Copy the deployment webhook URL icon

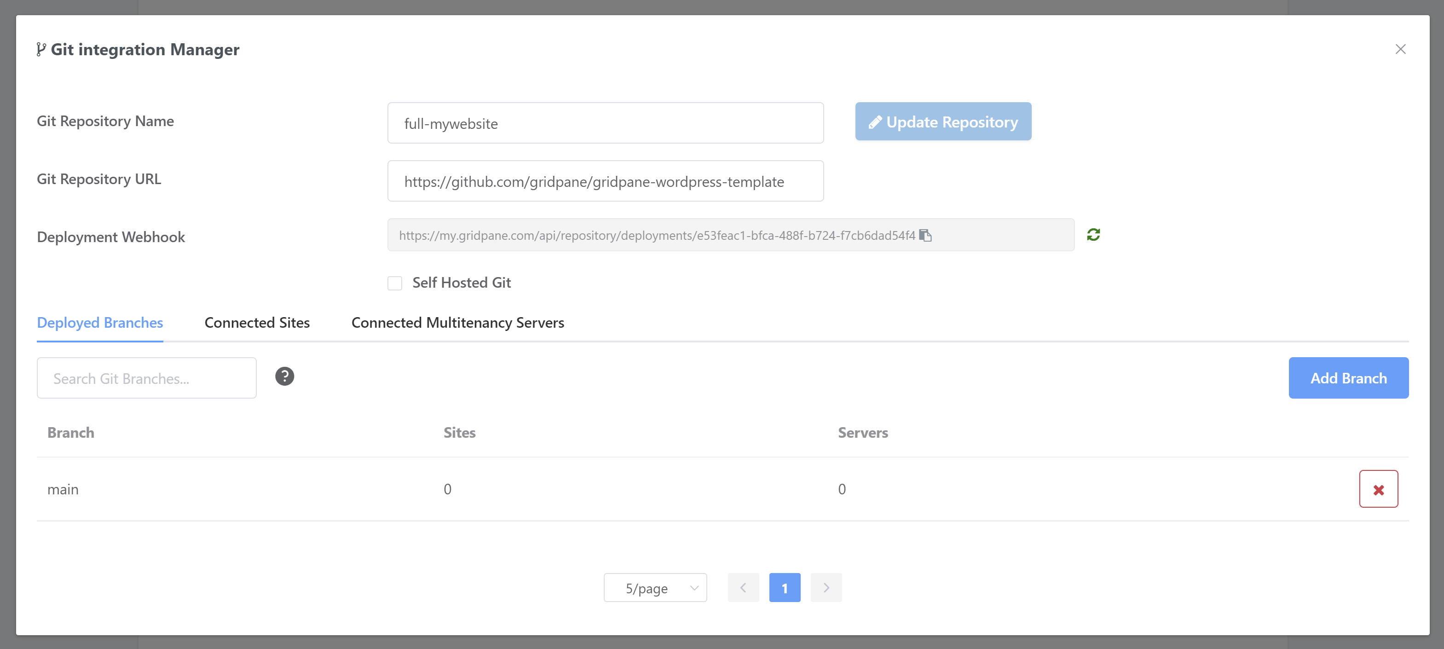(925, 235)
